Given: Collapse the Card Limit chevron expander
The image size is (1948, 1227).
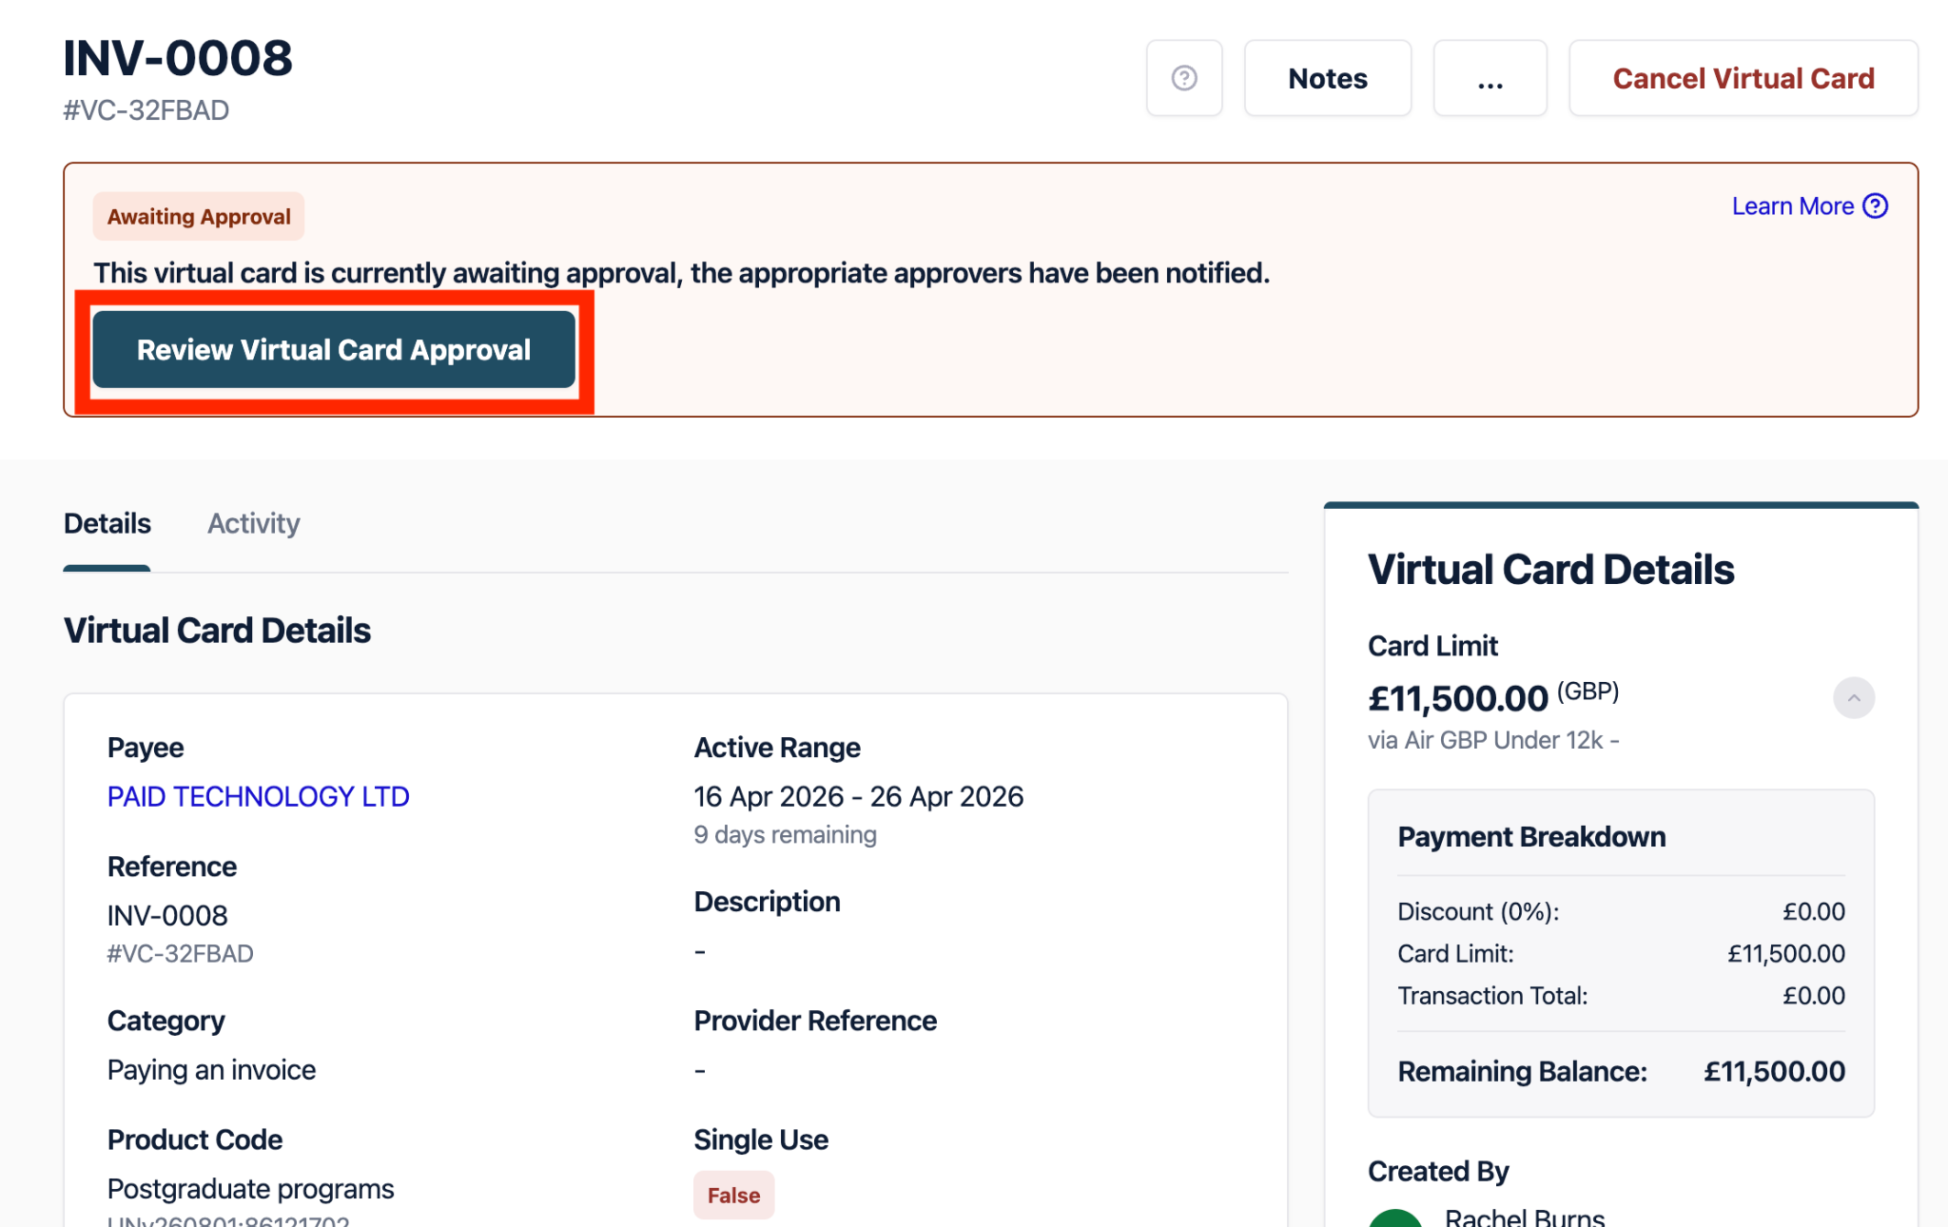Looking at the screenshot, I should click(x=1853, y=698).
